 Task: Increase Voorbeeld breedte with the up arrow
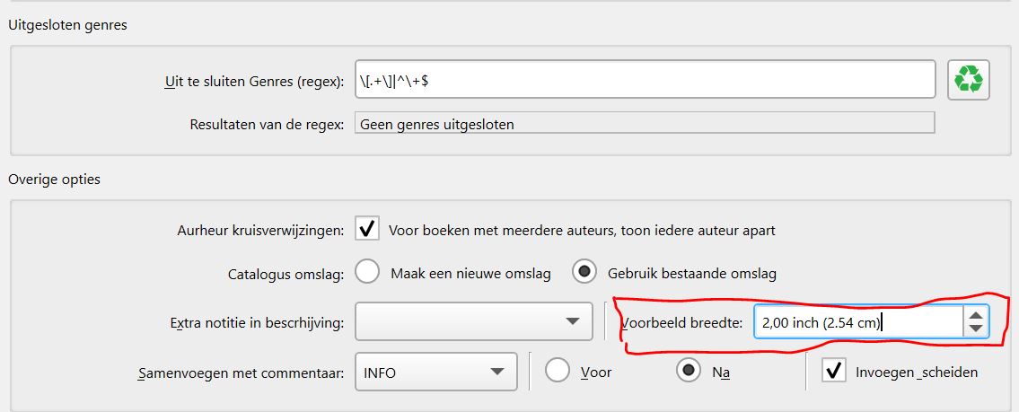(x=976, y=314)
